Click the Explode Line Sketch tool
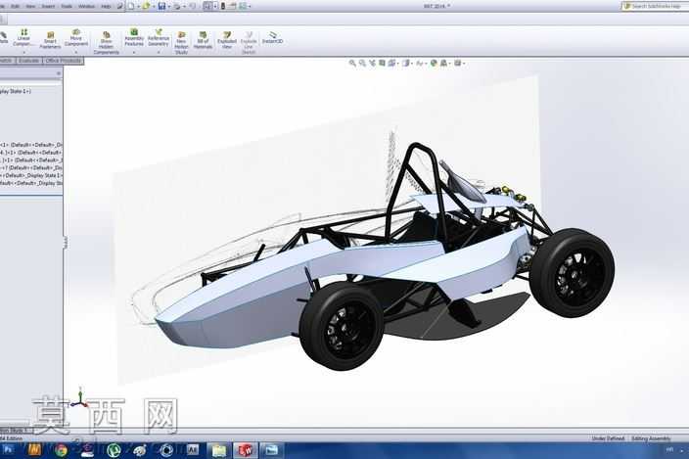 (249, 43)
